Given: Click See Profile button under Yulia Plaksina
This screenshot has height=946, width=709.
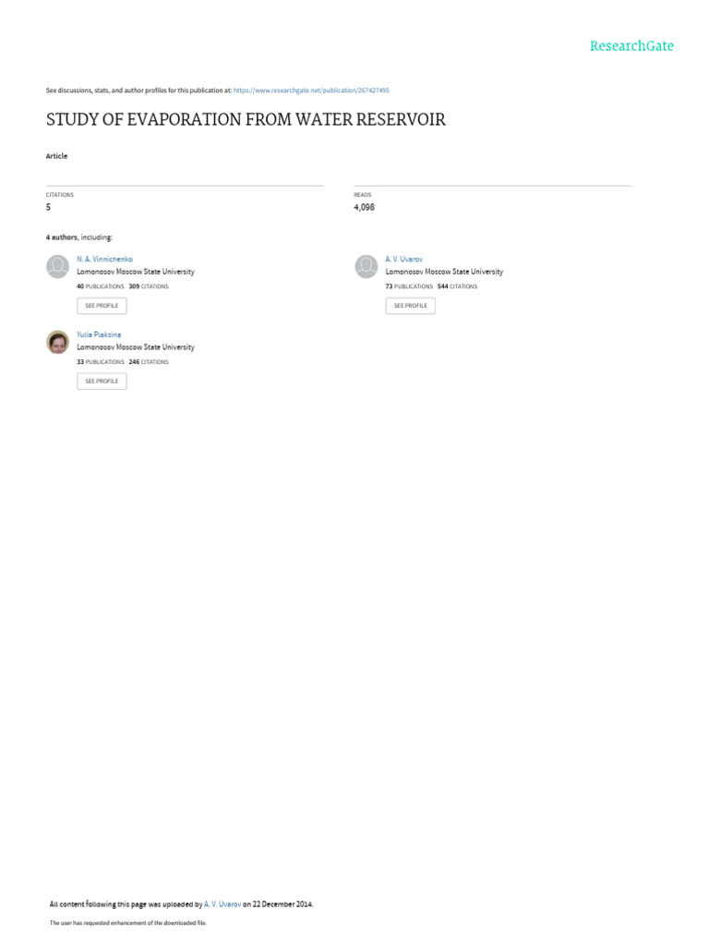Looking at the screenshot, I should [x=102, y=382].
